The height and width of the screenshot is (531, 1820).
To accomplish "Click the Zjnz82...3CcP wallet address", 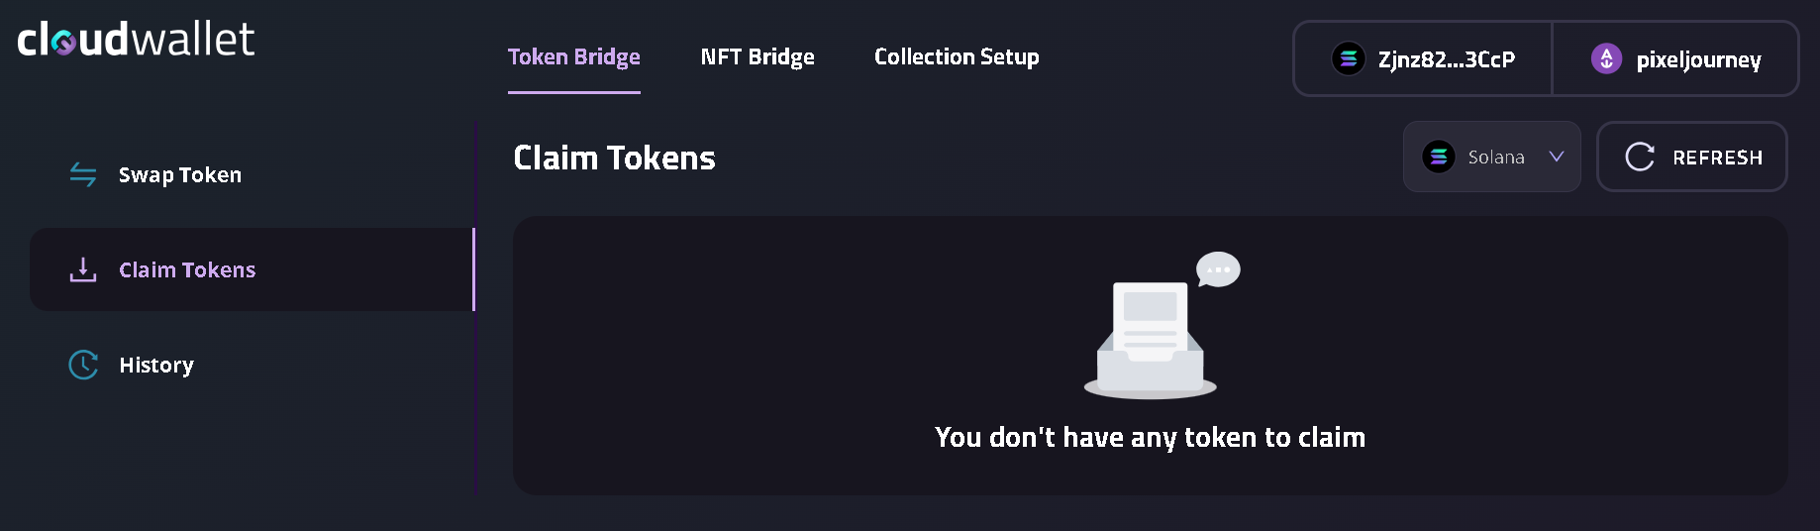I will click(1446, 59).
